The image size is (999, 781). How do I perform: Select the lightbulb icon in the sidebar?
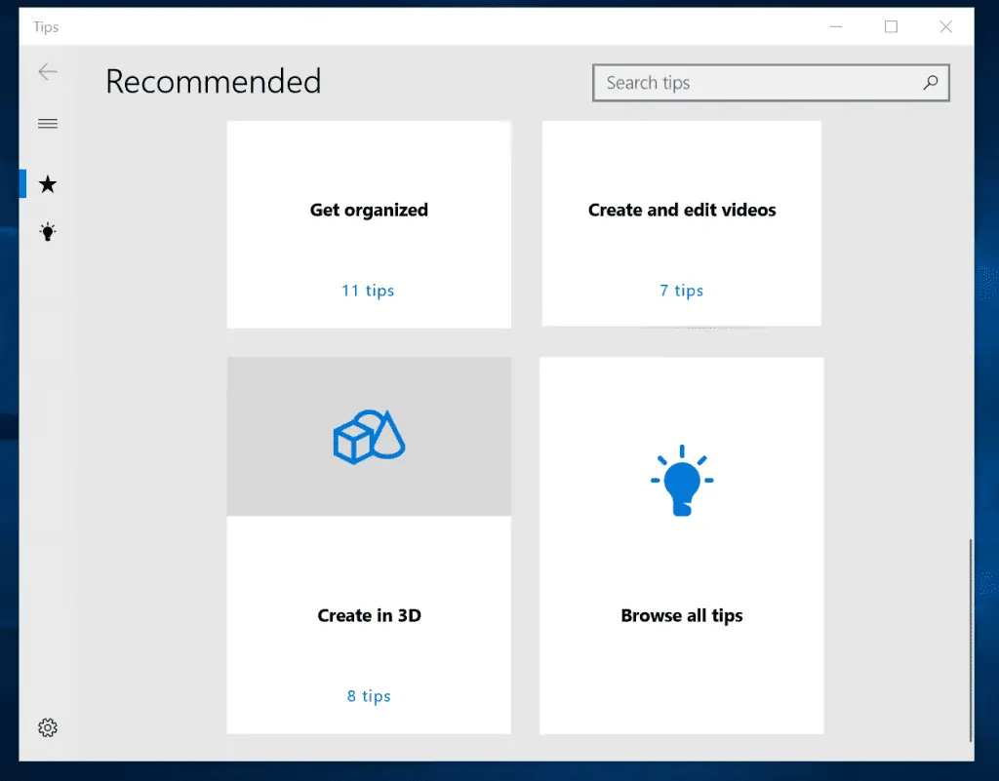coord(47,231)
